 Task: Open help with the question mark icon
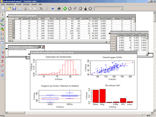53,8
